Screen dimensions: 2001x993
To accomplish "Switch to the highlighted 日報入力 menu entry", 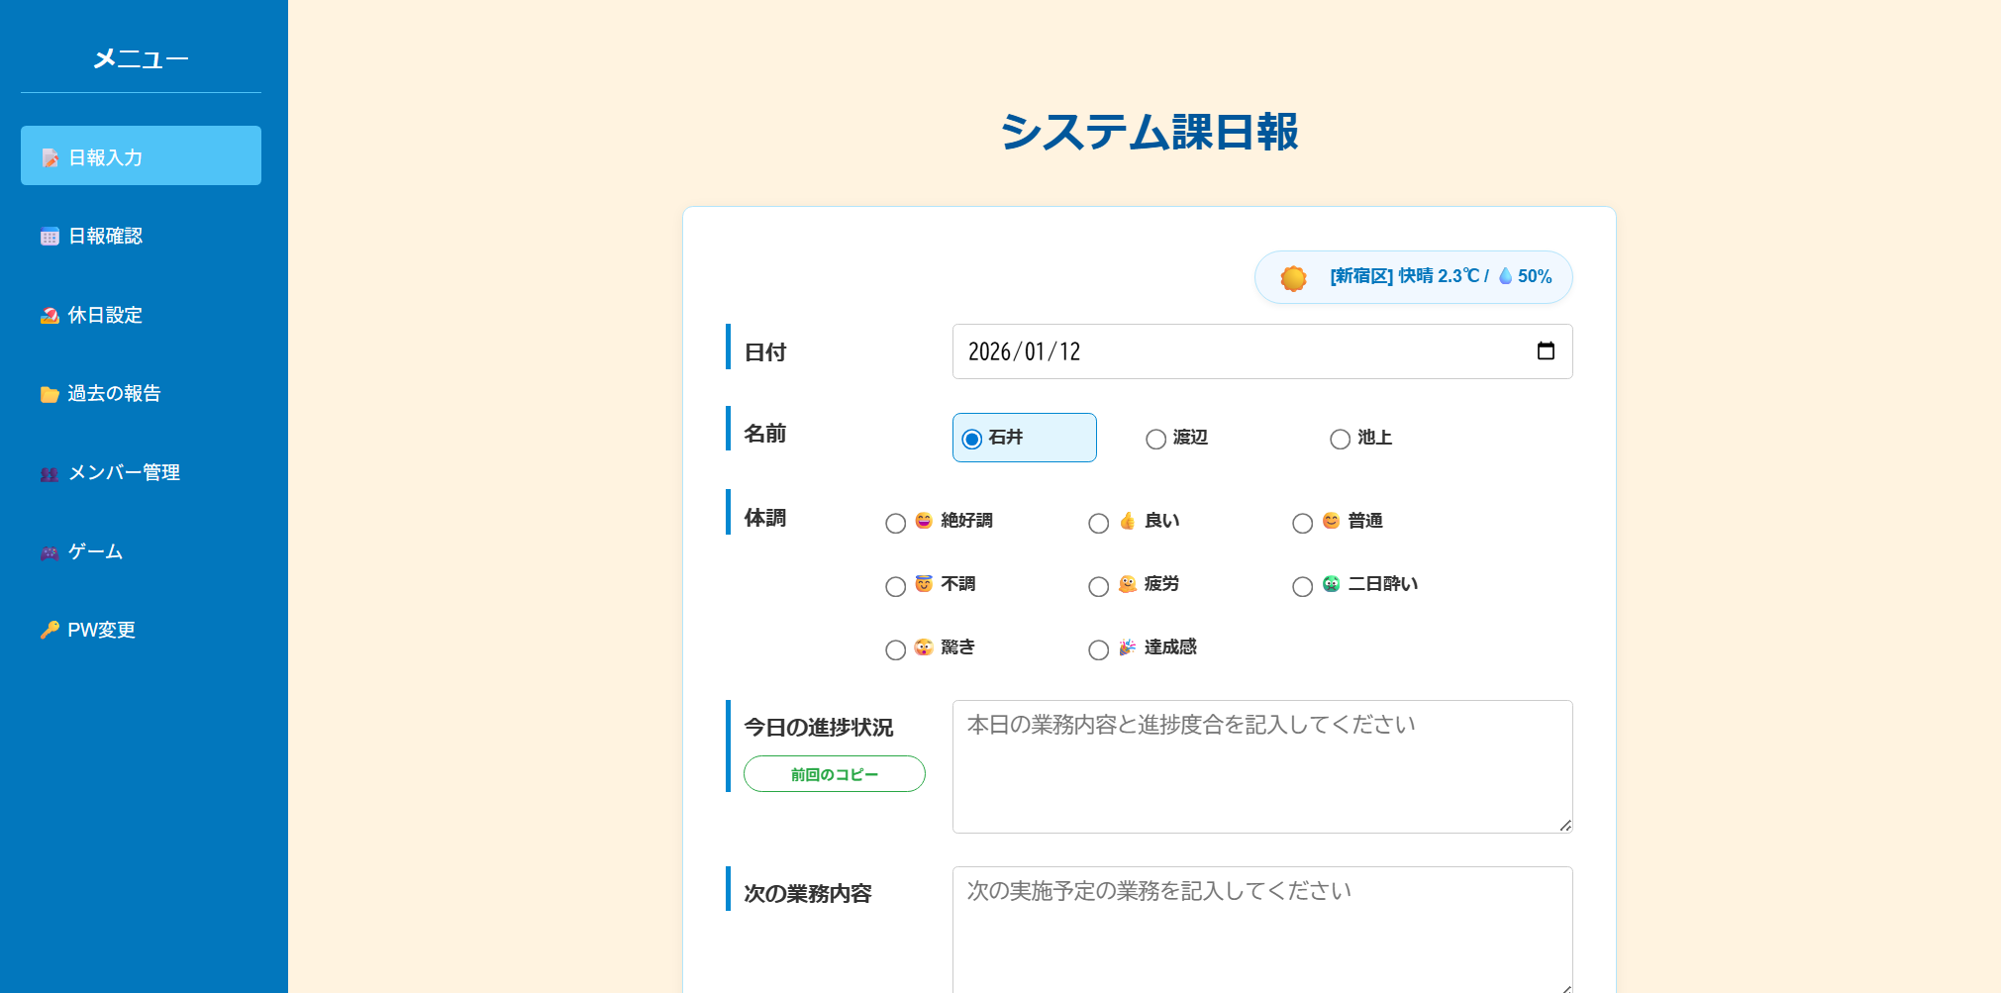I will tap(140, 156).
